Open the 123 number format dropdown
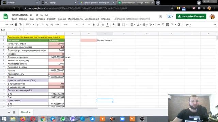 pyautogui.click(x=57, y=25)
